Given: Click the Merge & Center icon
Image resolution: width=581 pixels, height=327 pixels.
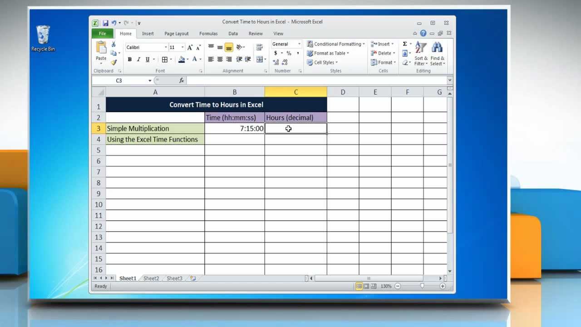Looking at the screenshot, I should tap(259, 59).
